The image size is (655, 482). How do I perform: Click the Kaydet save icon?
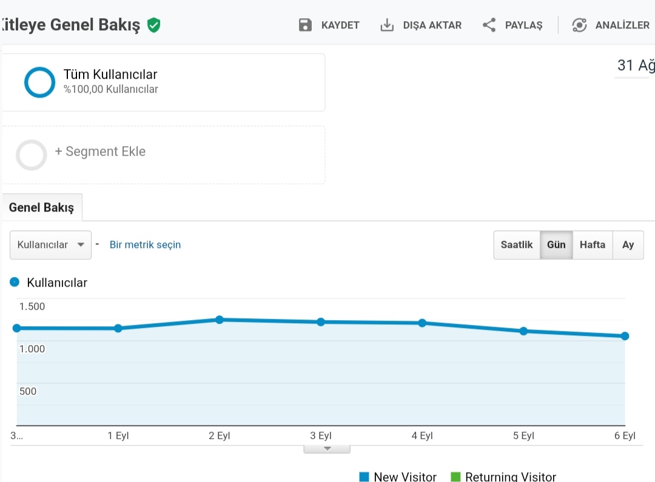coord(305,25)
